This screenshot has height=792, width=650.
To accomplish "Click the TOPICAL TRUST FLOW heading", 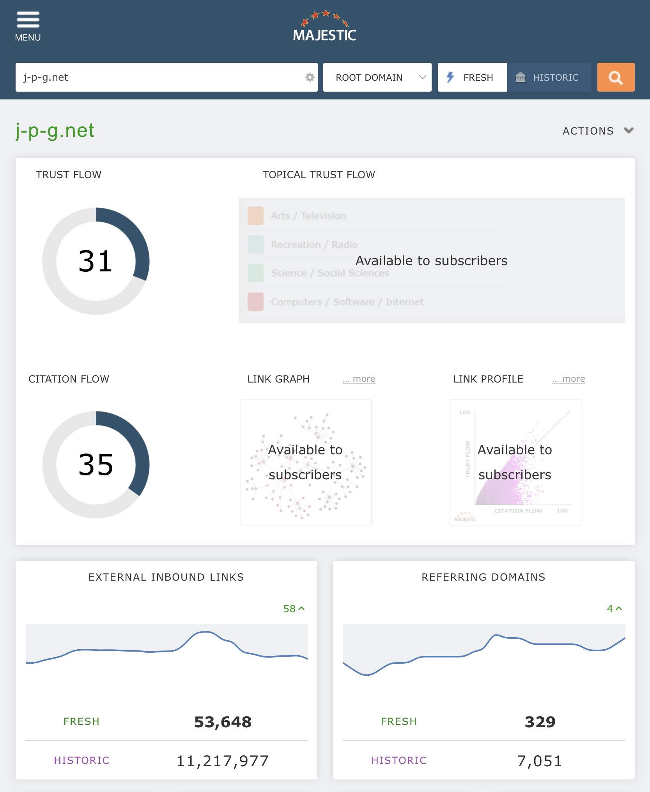I will [319, 175].
